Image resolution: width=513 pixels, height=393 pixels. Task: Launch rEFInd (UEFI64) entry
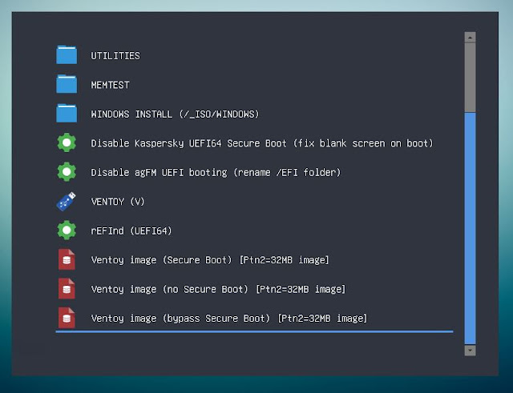(x=131, y=231)
